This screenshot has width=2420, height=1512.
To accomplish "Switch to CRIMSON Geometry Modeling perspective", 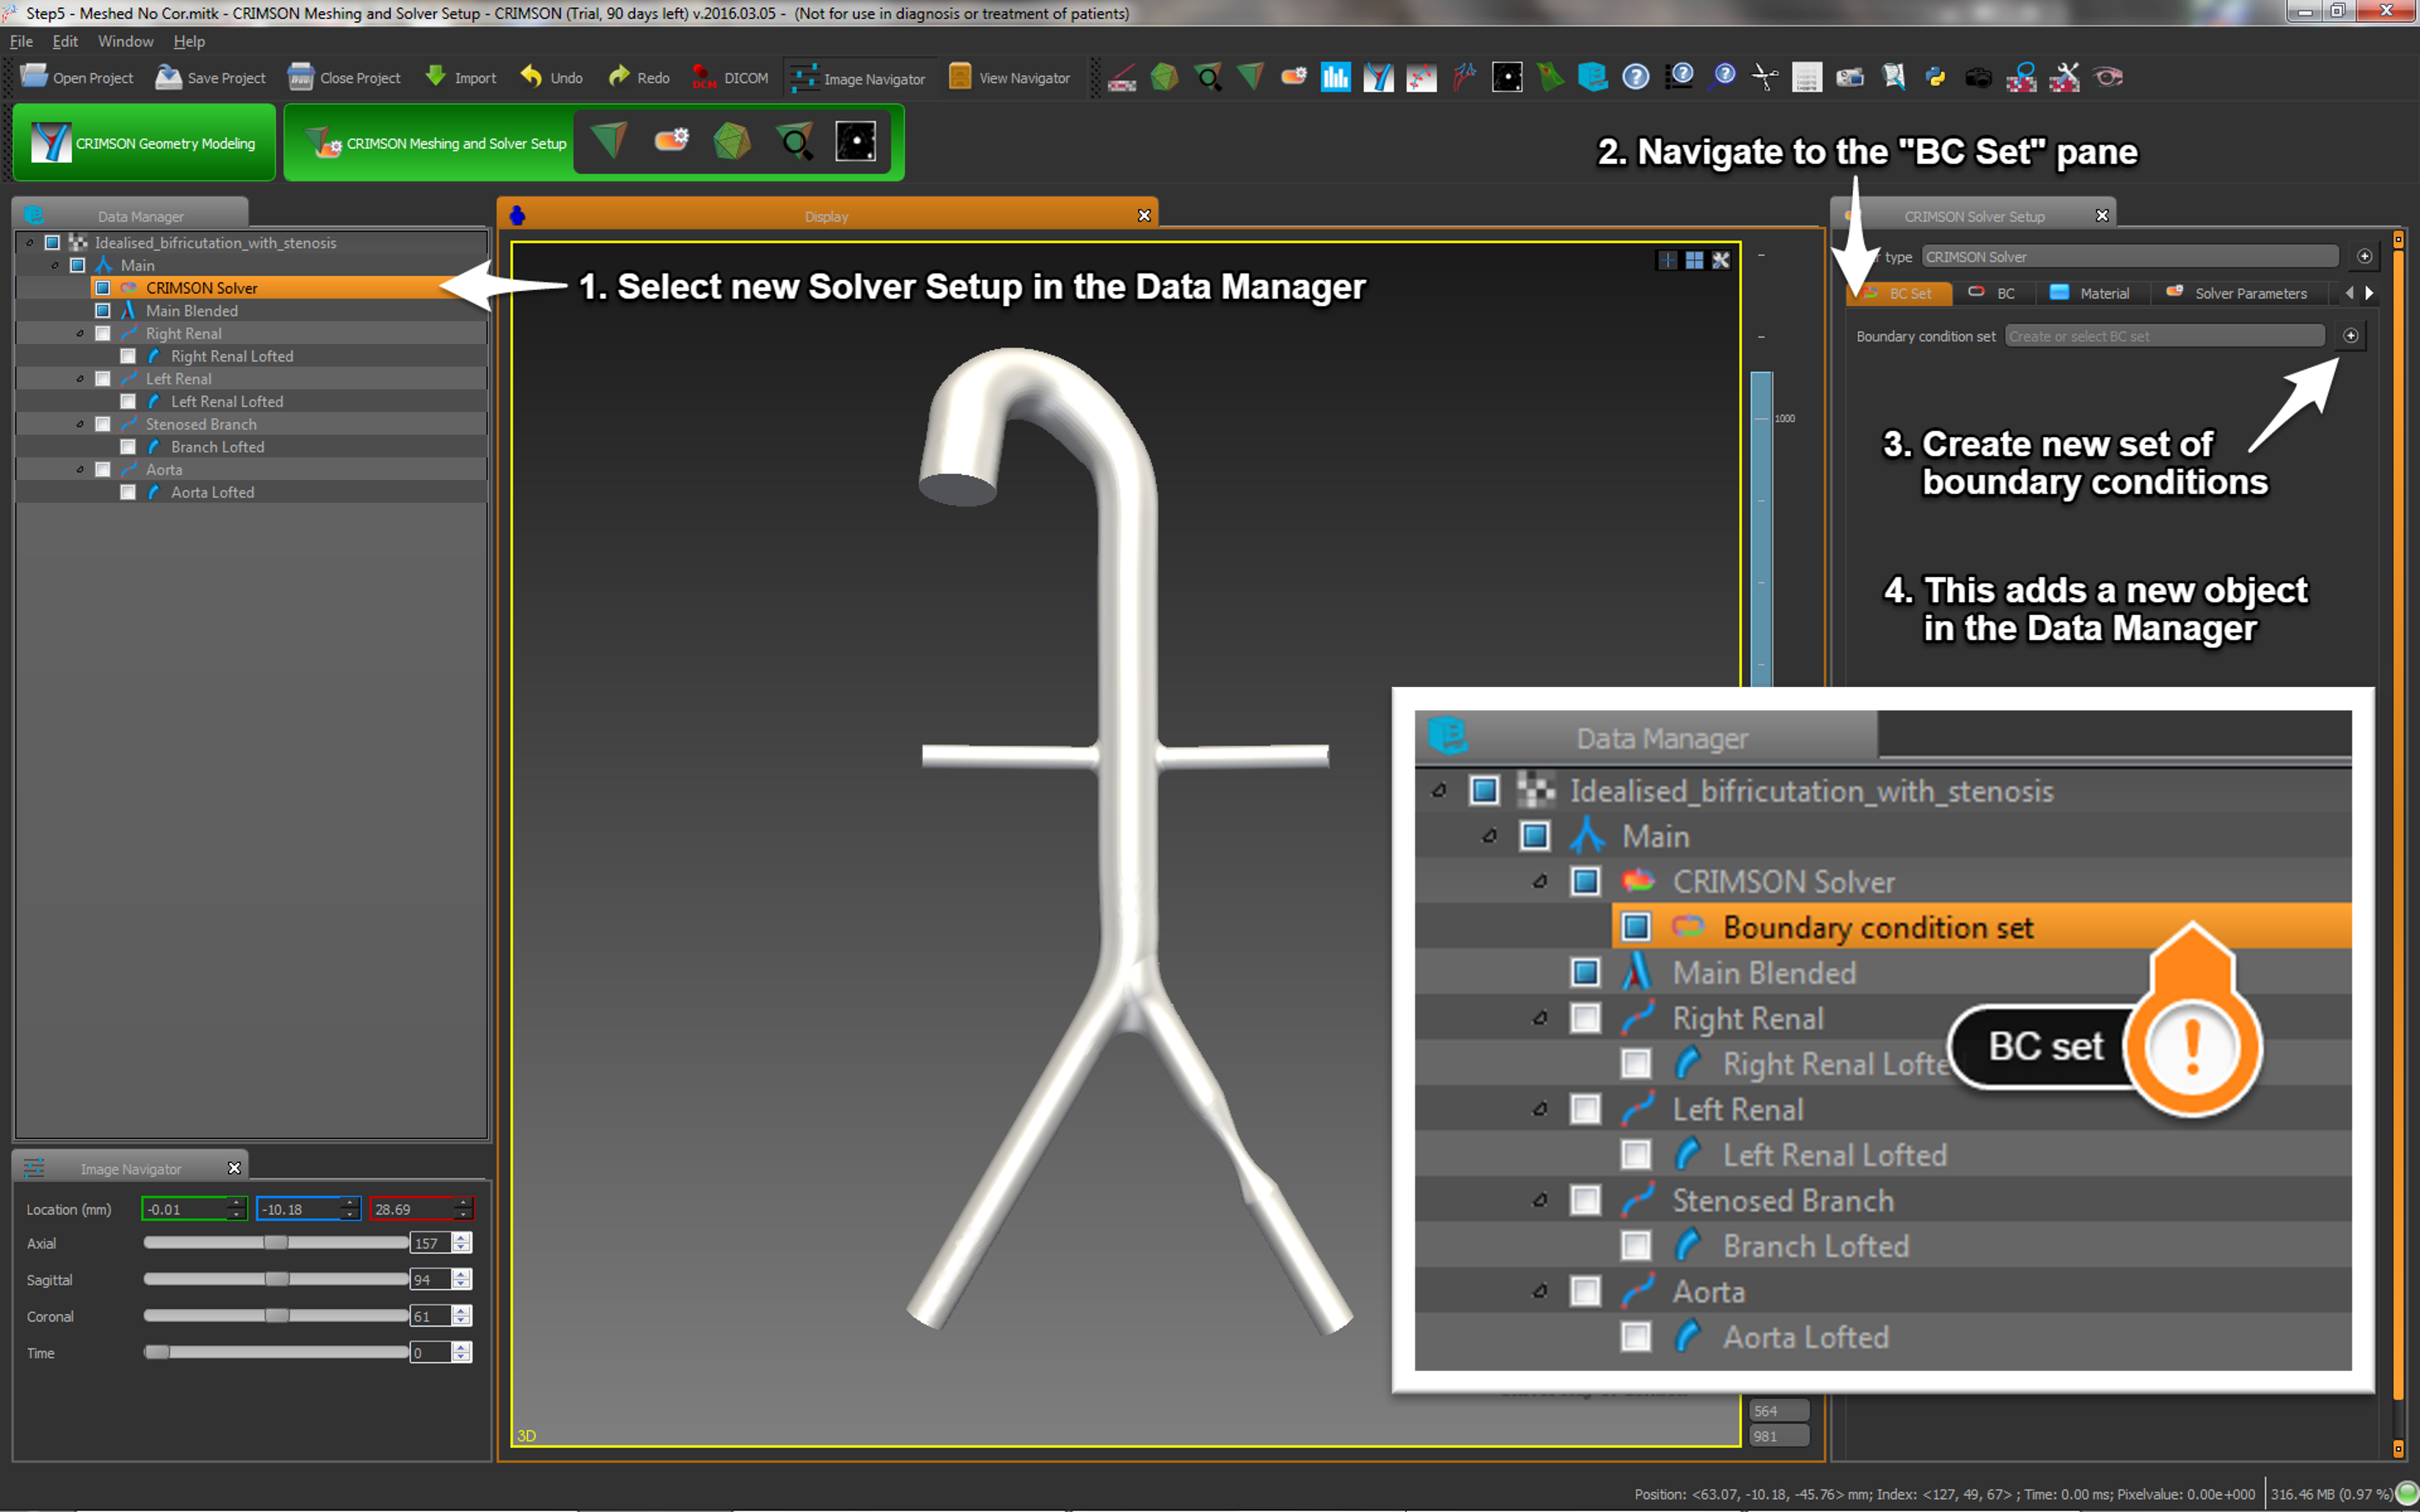I will pyautogui.click(x=144, y=143).
